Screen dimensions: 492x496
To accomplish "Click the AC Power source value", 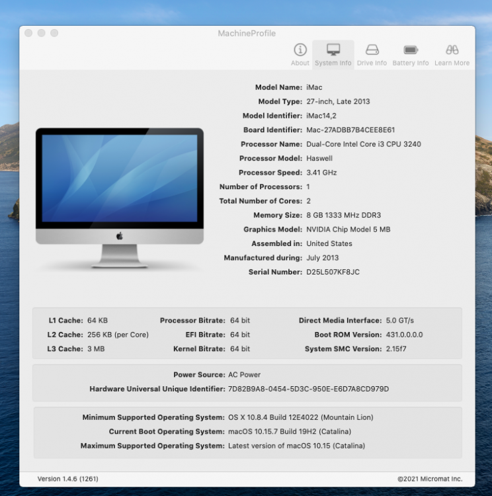I will [244, 375].
